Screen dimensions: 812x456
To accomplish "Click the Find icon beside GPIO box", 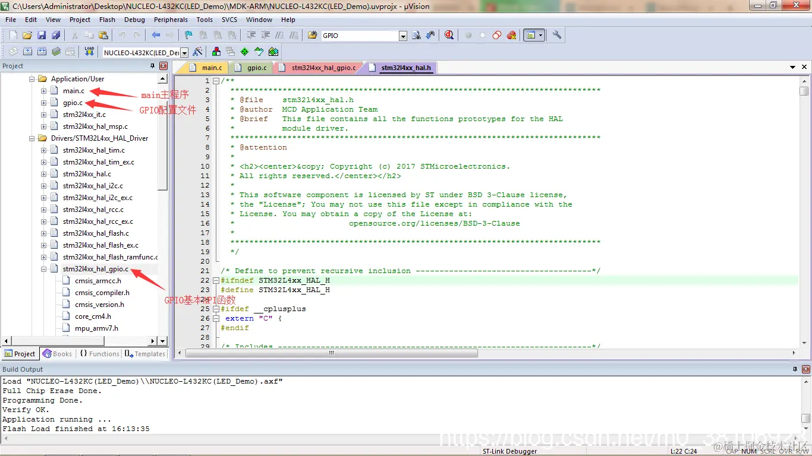I will pyautogui.click(x=416, y=36).
